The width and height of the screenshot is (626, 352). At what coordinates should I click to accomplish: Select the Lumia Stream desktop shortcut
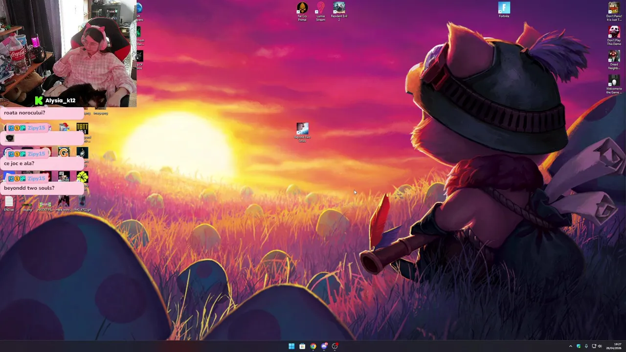click(320, 11)
